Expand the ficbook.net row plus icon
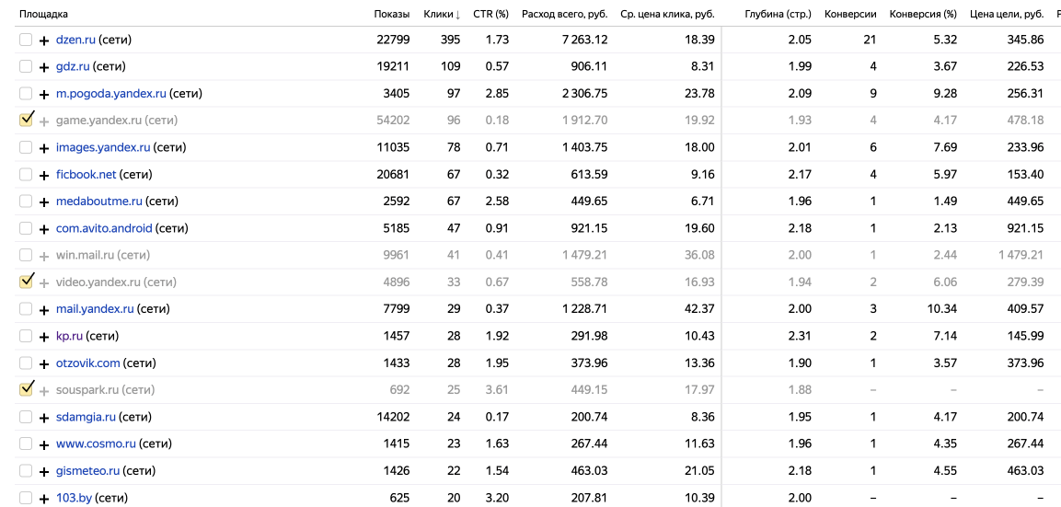Screen dimensions: 1061x507 point(44,176)
